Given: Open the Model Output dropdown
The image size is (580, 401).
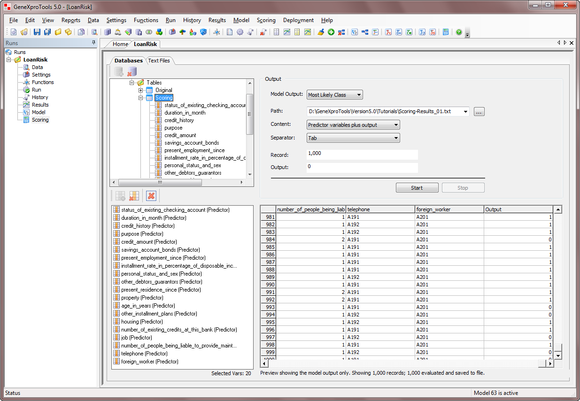Looking at the screenshot, I should tap(334, 95).
